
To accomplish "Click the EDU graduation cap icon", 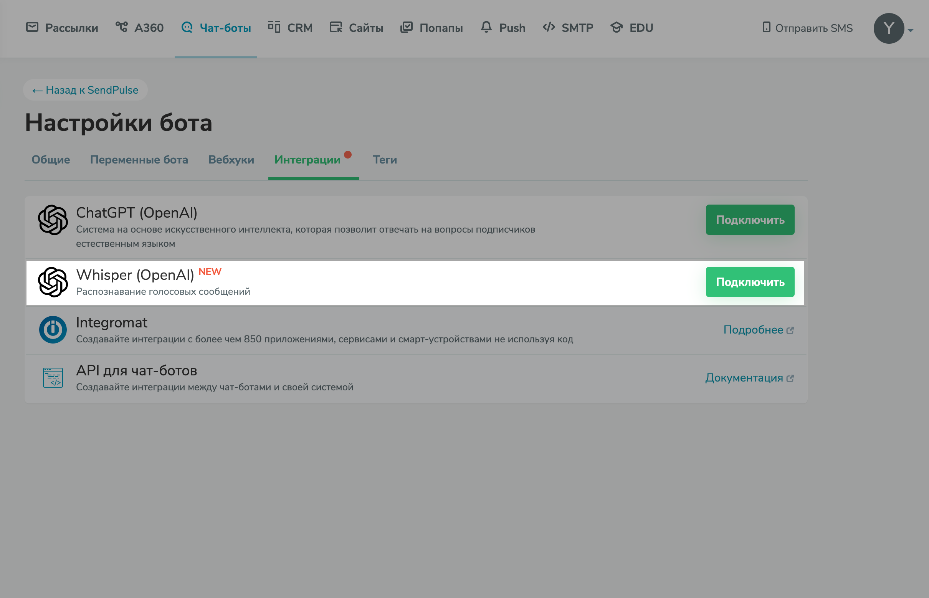I will point(617,27).
